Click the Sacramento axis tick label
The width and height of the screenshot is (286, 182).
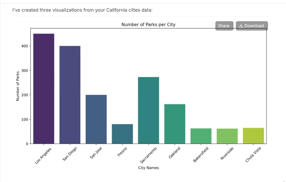pyautogui.click(x=148, y=155)
